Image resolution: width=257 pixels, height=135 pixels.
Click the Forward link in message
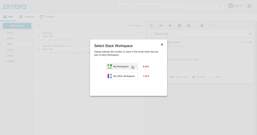[199, 77]
